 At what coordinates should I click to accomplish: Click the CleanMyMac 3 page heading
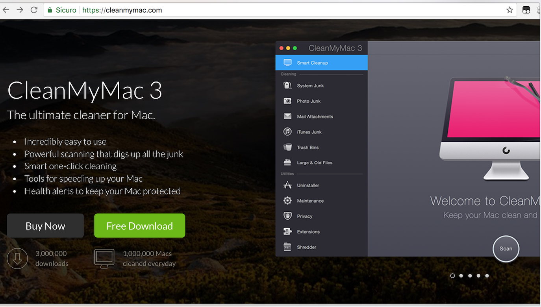85,90
